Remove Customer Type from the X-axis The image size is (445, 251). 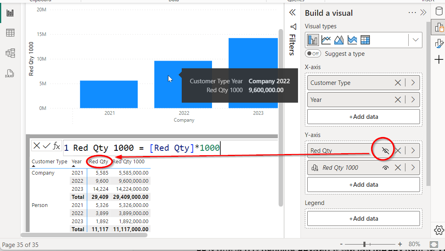397,82
